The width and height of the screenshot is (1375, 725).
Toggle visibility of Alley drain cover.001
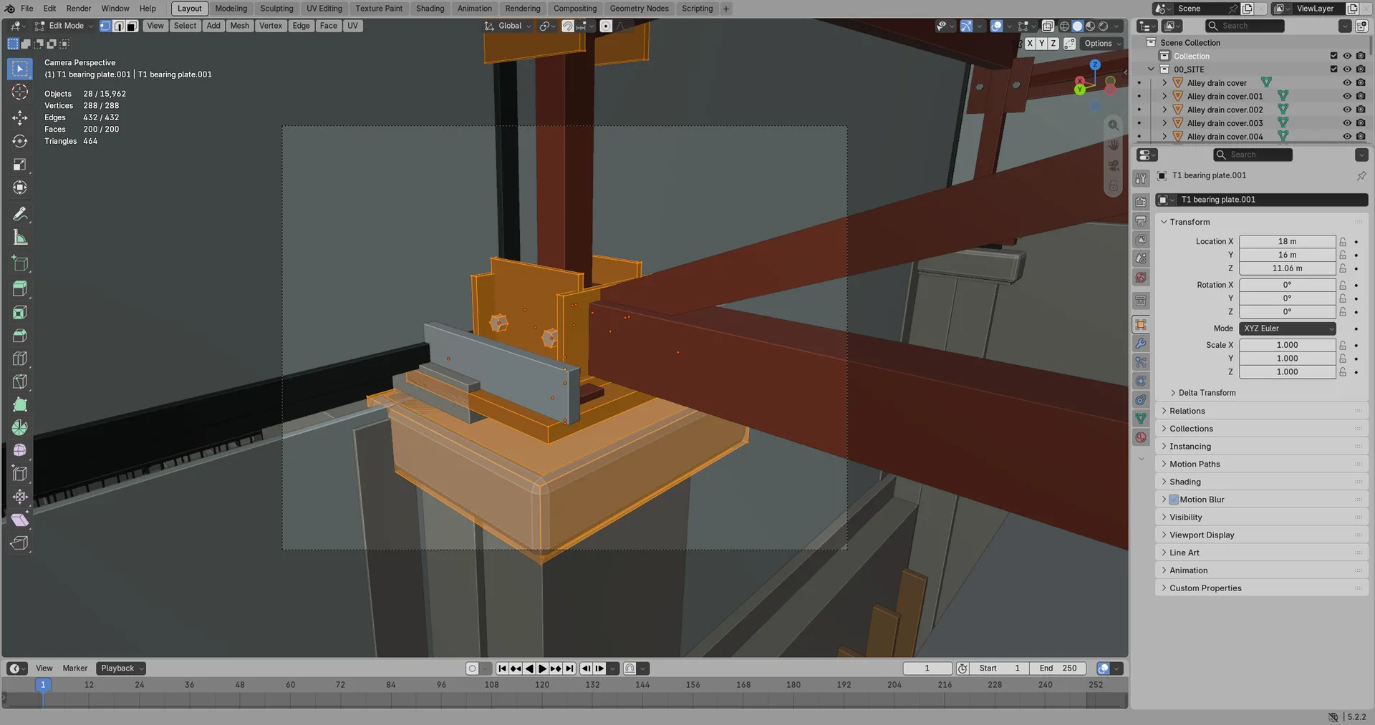point(1346,96)
